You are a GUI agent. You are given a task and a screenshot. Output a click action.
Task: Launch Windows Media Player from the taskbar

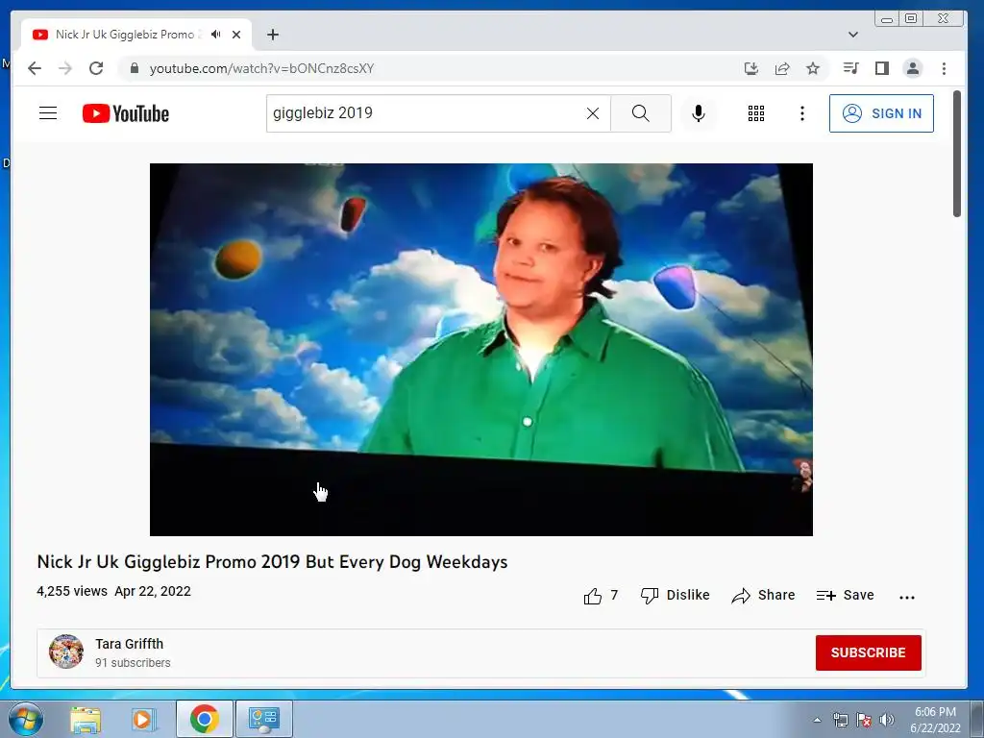pos(144,719)
